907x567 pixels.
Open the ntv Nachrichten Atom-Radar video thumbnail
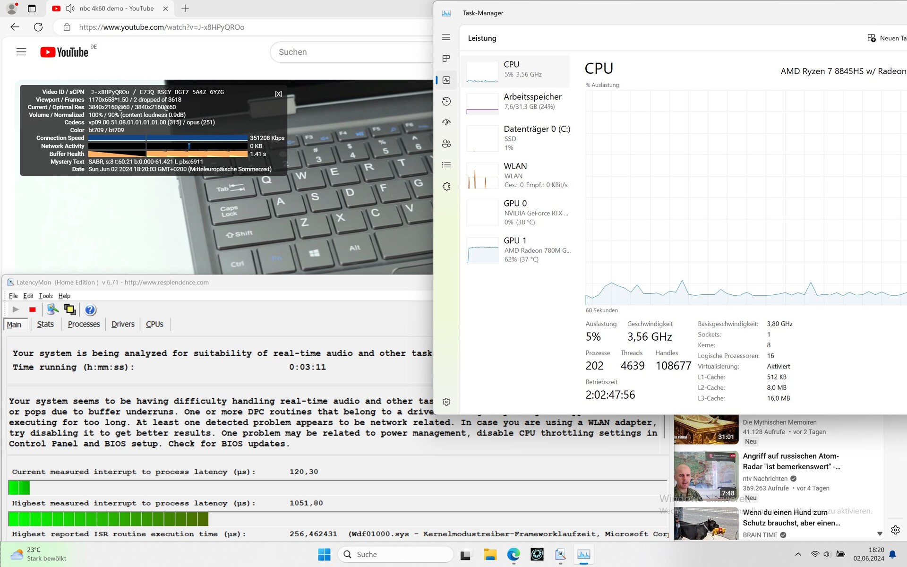(705, 476)
